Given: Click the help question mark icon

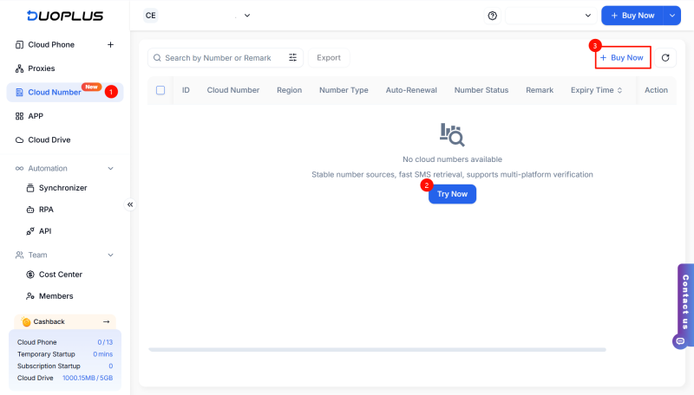Looking at the screenshot, I should tap(493, 16).
